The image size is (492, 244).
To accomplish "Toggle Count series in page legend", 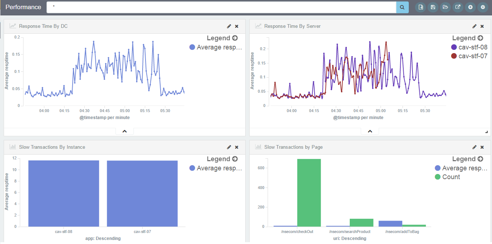I will pyautogui.click(x=451, y=177).
